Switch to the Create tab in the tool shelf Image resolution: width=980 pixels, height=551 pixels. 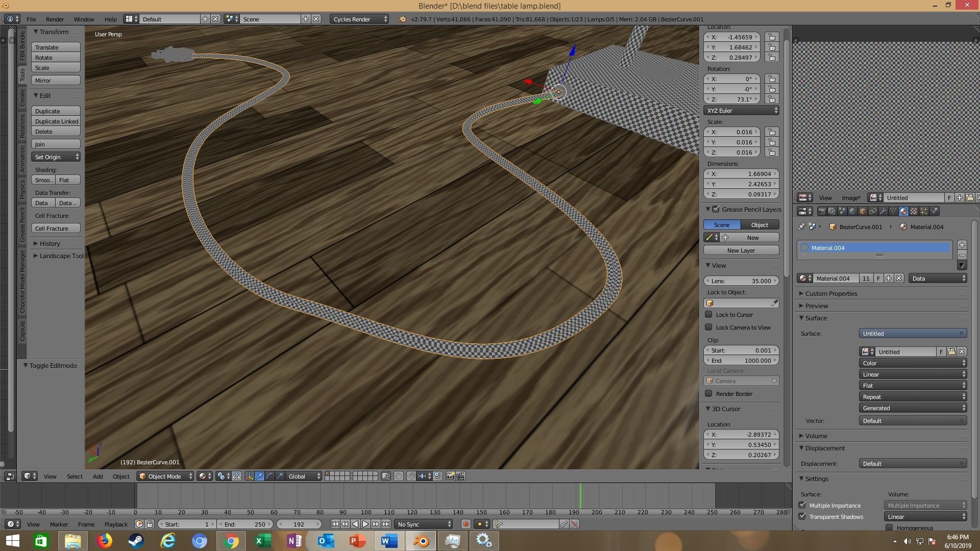[x=22, y=98]
